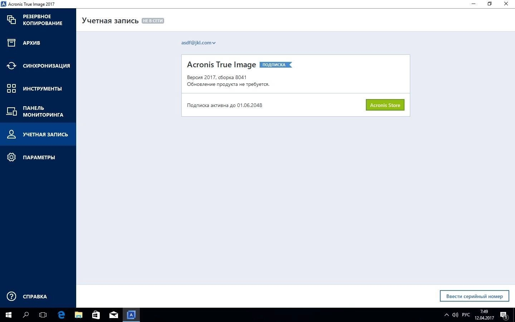Open Task View on taskbar

click(x=43, y=315)
